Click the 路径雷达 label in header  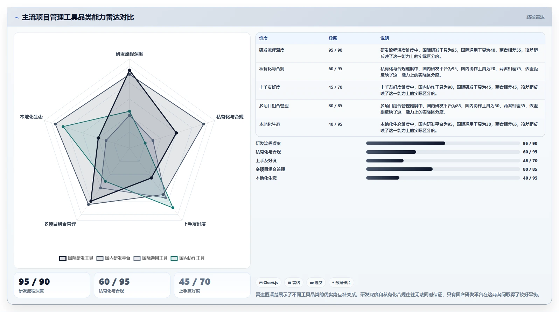pos(535,17)
